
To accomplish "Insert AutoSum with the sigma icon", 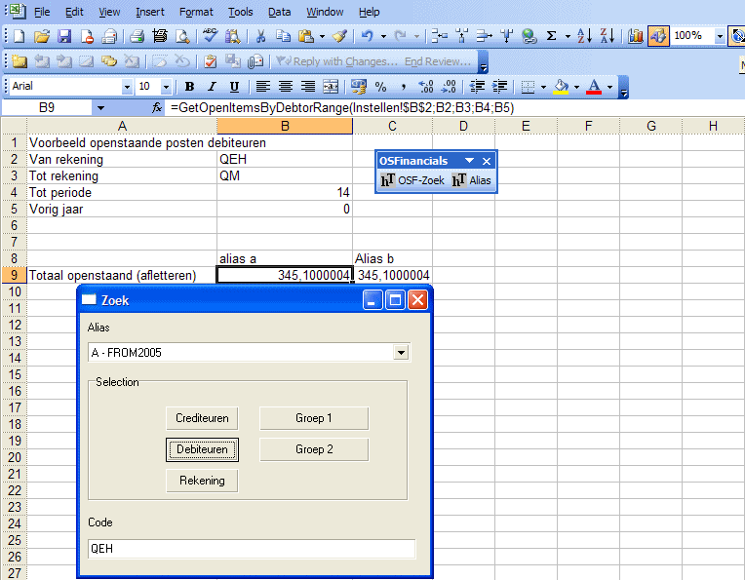I will click(x=551, y=36).
